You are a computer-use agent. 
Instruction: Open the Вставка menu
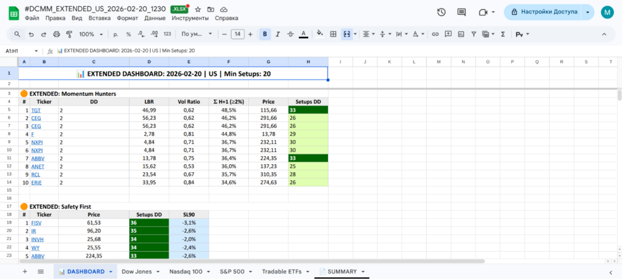pos(99,18)
